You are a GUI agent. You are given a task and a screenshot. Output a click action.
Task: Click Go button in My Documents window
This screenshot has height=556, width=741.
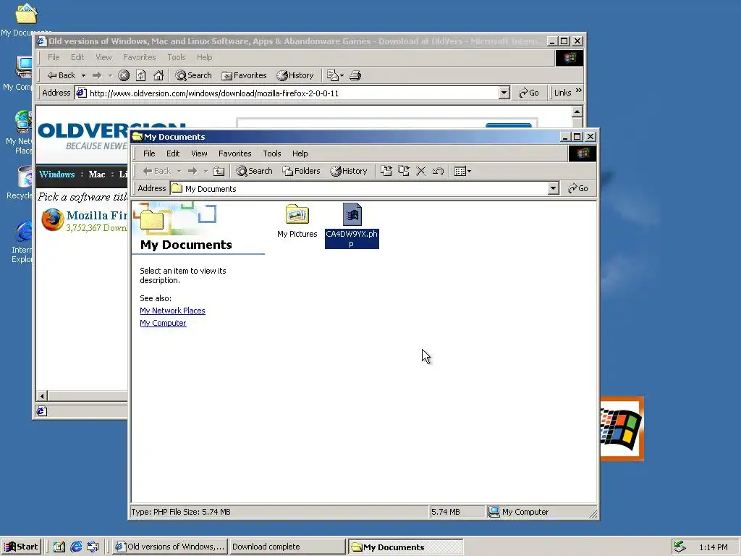(x=578, y=188)
